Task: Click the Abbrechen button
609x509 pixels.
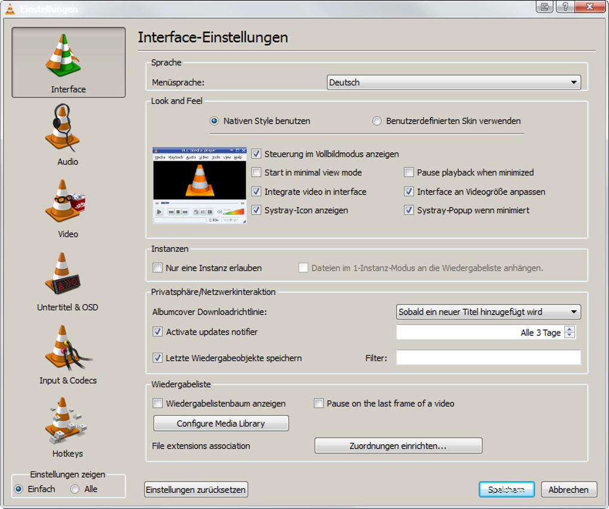Action: pyautogui.click(x=568, y=489)
